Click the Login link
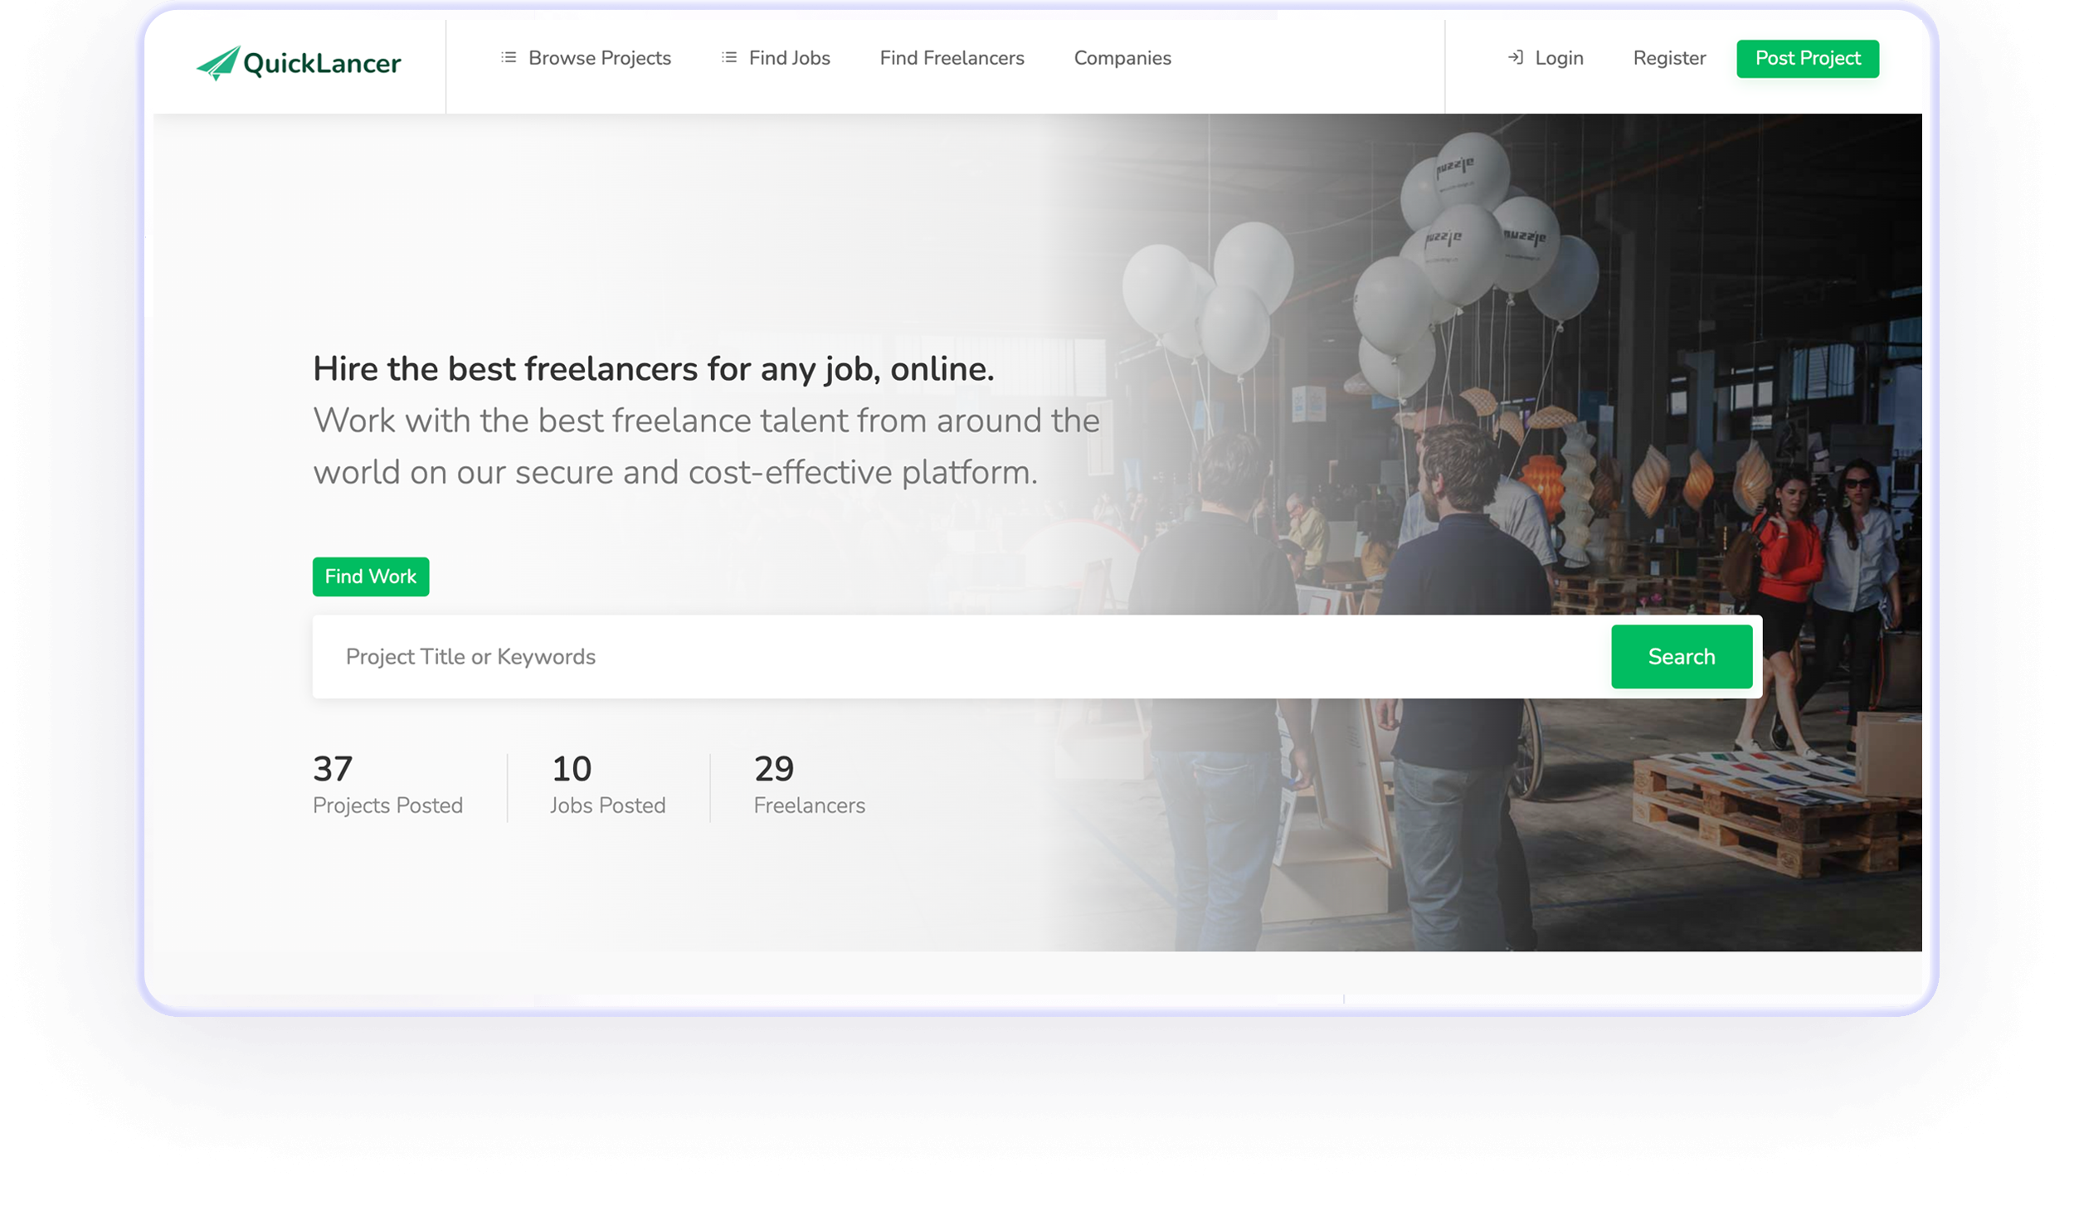This screenshot has width=2074, height=1211. click(x=1559, y=58)
